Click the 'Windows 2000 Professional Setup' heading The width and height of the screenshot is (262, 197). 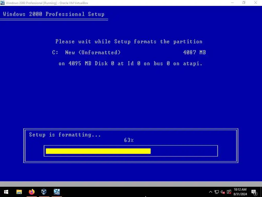point(54,14)
